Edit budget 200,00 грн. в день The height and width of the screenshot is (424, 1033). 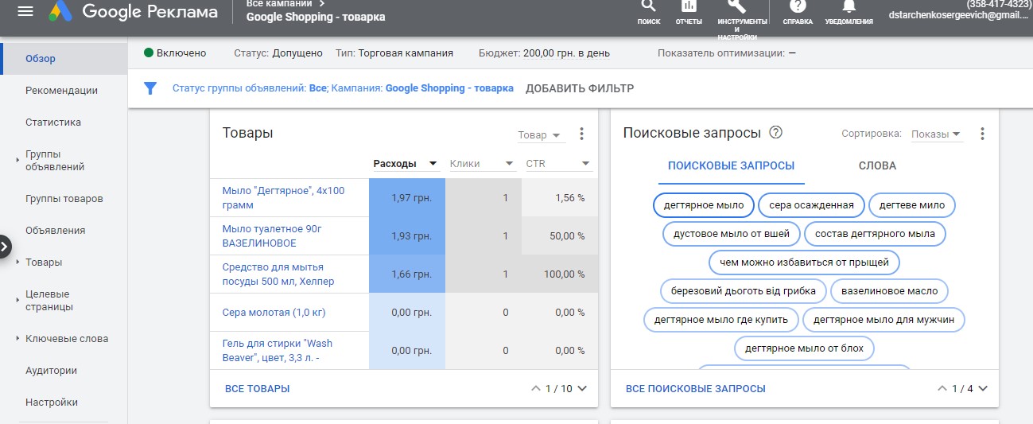point(566,53)
